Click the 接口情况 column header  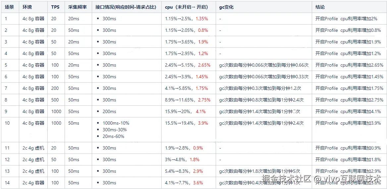point(126,7)
